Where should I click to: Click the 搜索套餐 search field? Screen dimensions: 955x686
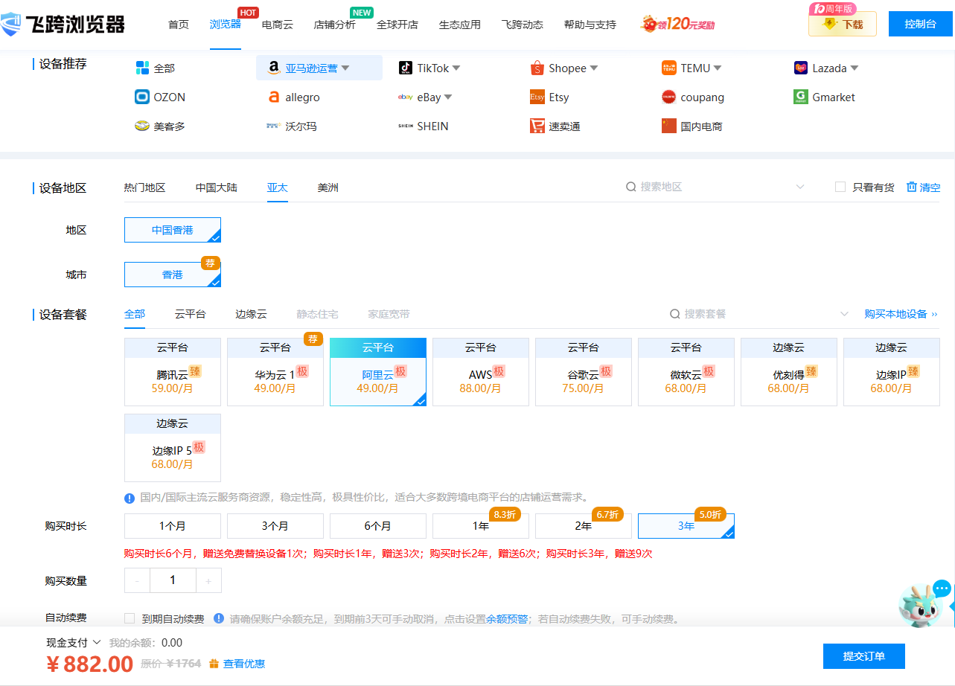coord(752,314)
